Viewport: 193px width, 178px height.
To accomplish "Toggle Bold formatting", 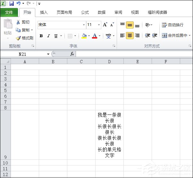I will [41, 36].
